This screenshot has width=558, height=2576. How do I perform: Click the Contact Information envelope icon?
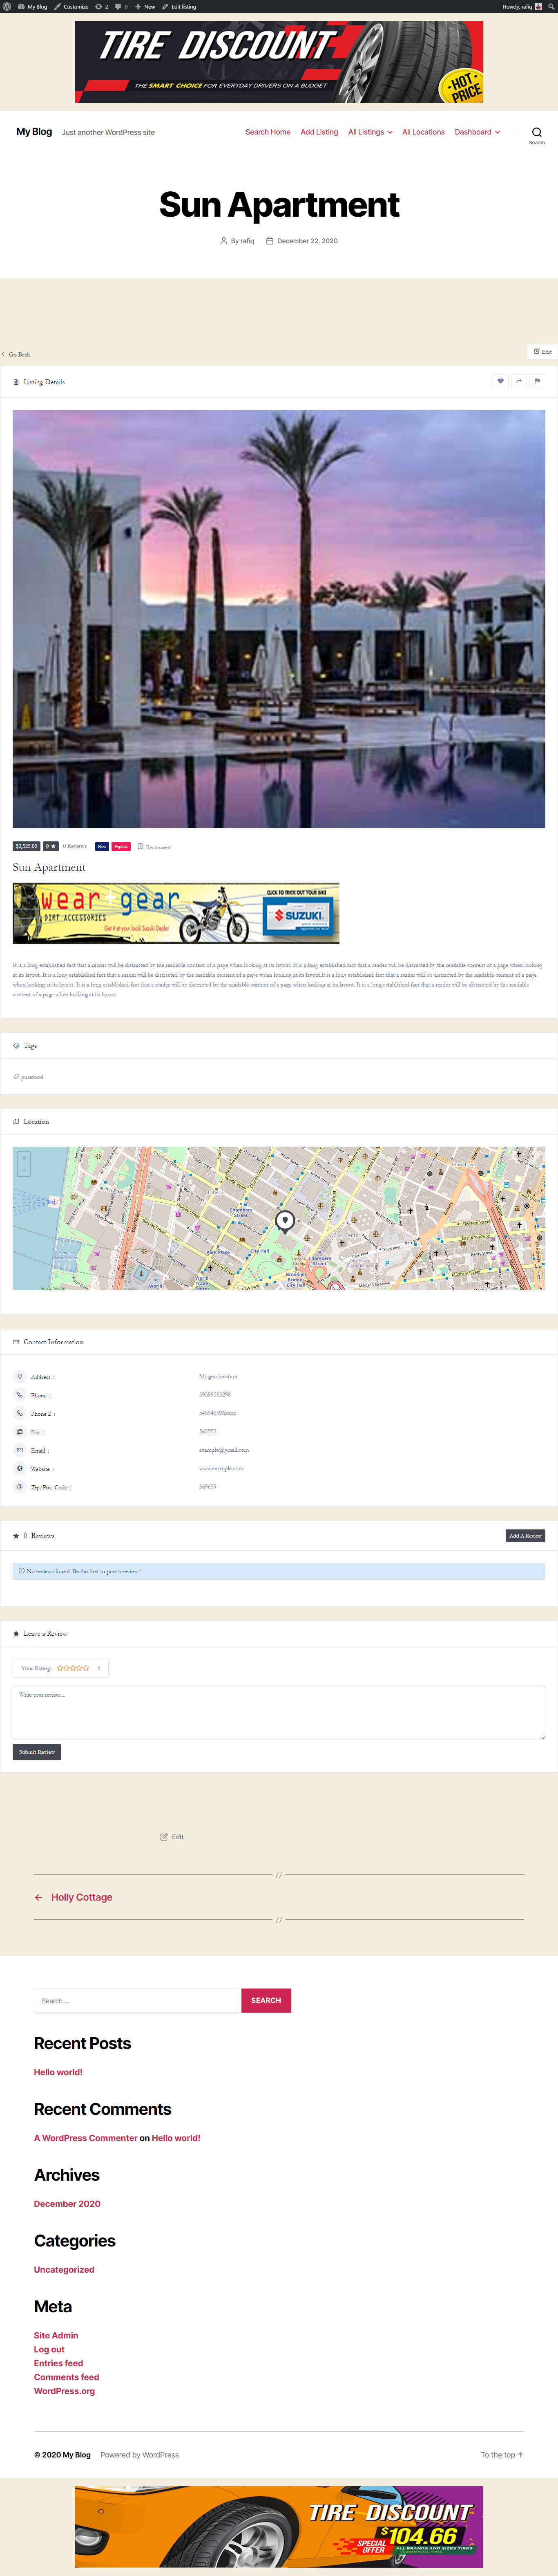click(16, 1342)
